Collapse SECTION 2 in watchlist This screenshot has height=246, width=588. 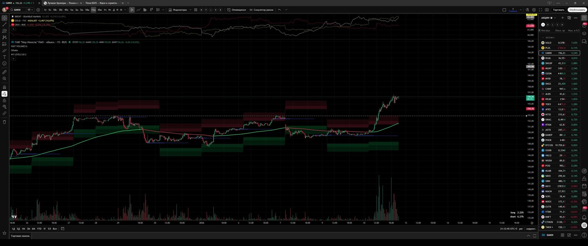coord(543,38)
